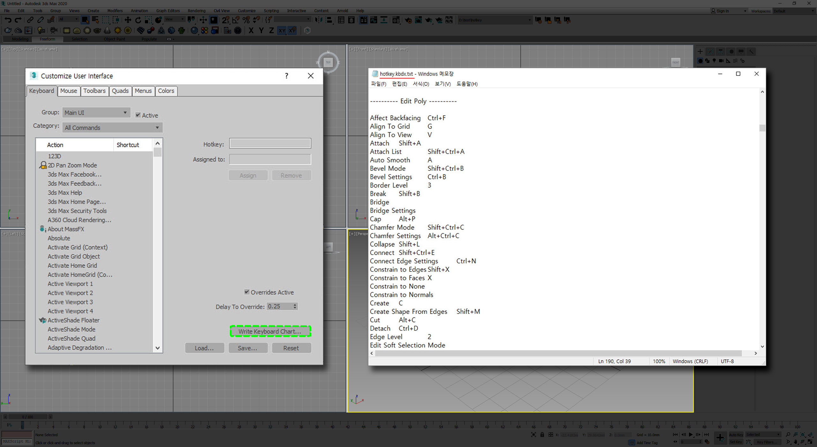
Task: Toggle the Overrides Active checkbox
Action: pyautogui.click(x=247, y=292)
